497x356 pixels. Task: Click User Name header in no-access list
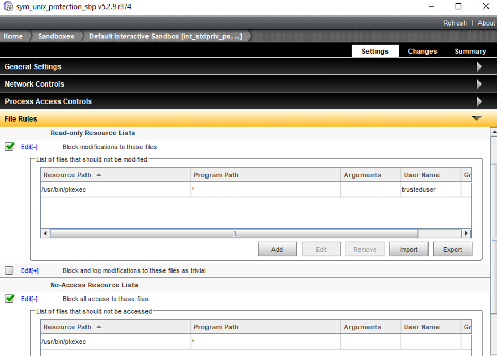(x=431, y=327)
